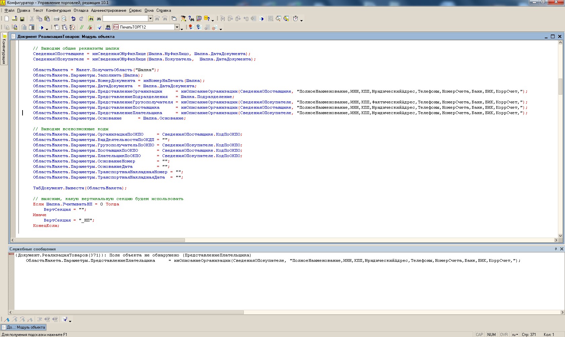Click the Undo arrow icon
This screenshot has height=337, width=565.
point(73,19)
